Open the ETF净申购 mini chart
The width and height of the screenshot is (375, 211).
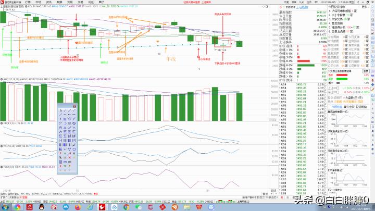[x=348, y=178]
